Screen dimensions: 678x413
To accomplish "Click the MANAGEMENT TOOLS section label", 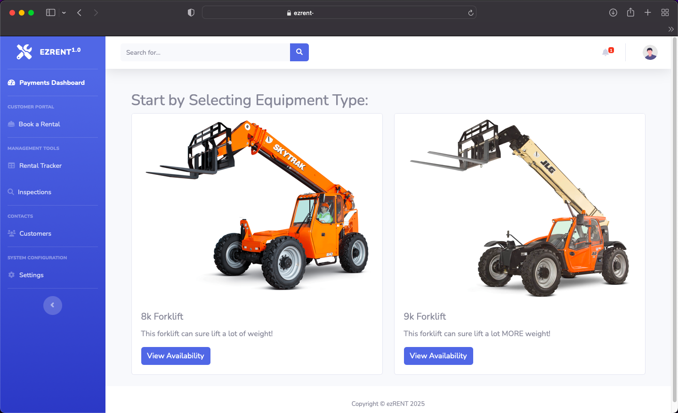I will pyautogui.click(x=33, y=149).
